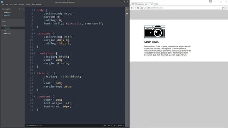Click the site info icon in address bar
228x128 pixels.
point(142,8)
